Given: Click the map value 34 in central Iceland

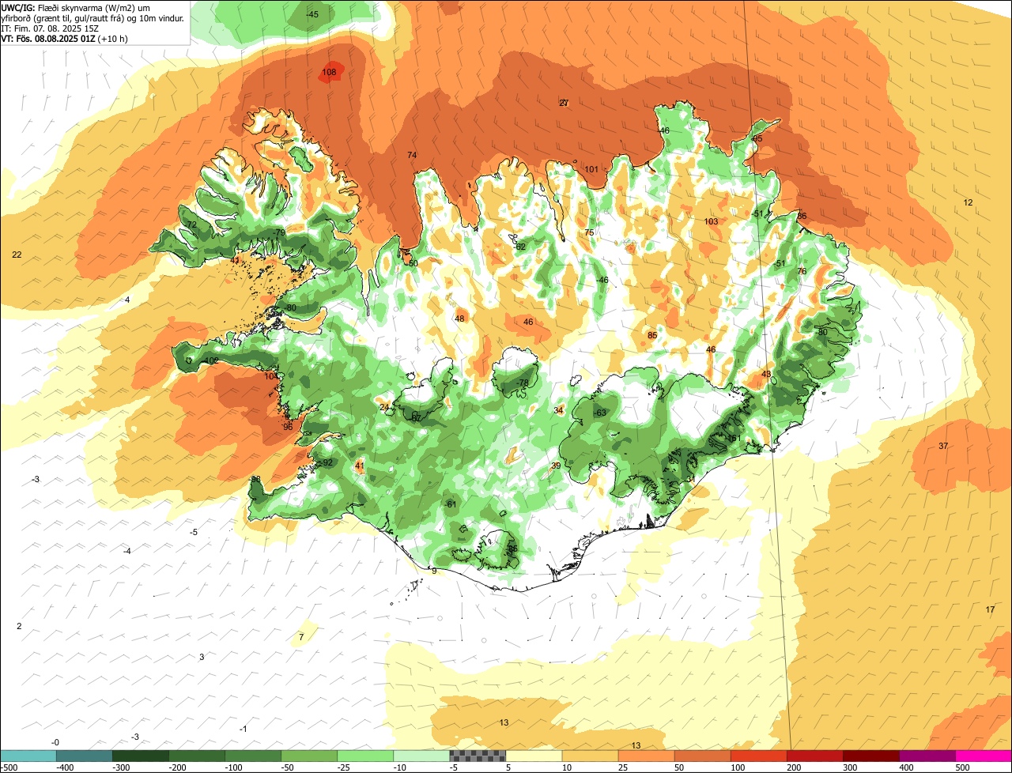Looking at the screenshot, I should pos(559,411).
